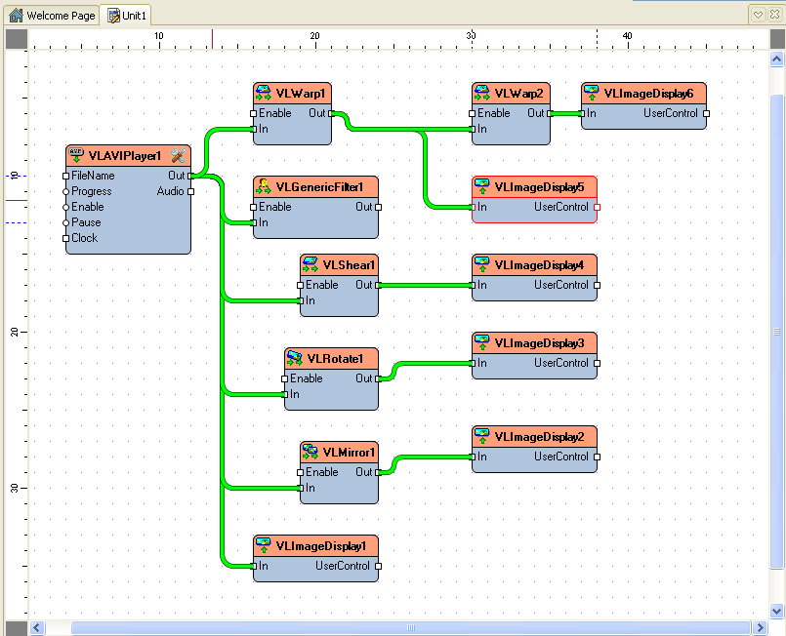
Task: Click the Out pin on VLMirror1
Action: (378, 472)
